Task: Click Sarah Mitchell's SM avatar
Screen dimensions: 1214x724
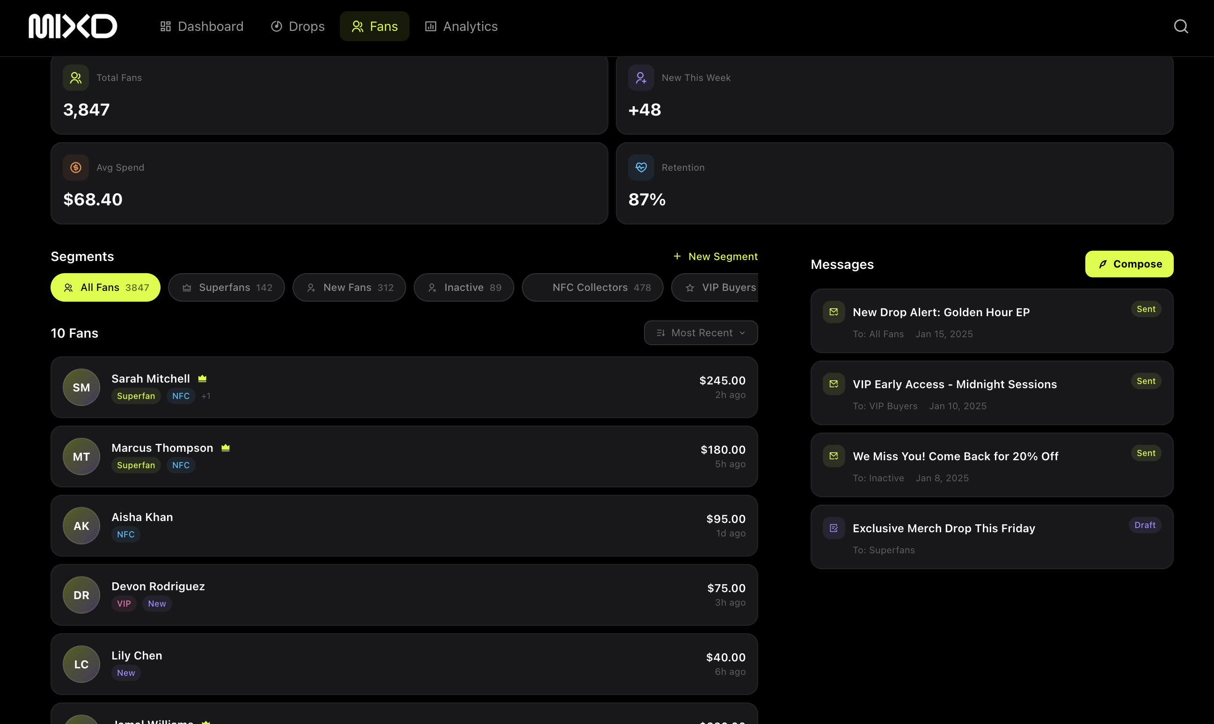Action: click(x=81, y=387)
